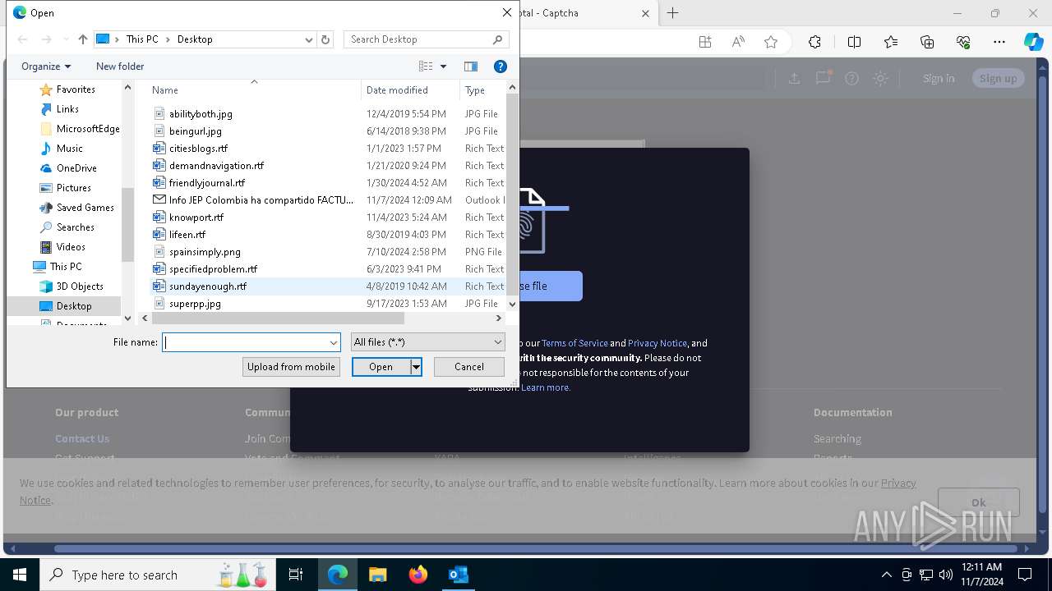Open Browser essentials heart icon
Screen dimensions: 1052x591
[x=963, y=43]
